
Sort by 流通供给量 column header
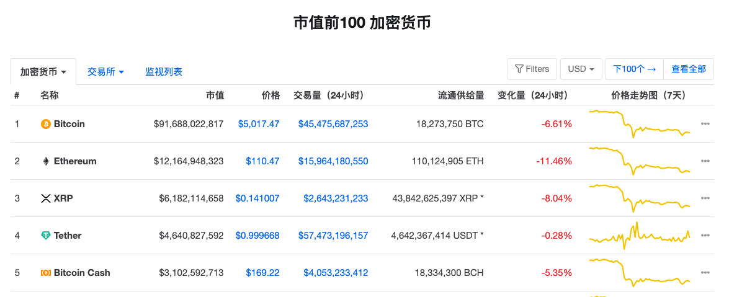[461, 95]
